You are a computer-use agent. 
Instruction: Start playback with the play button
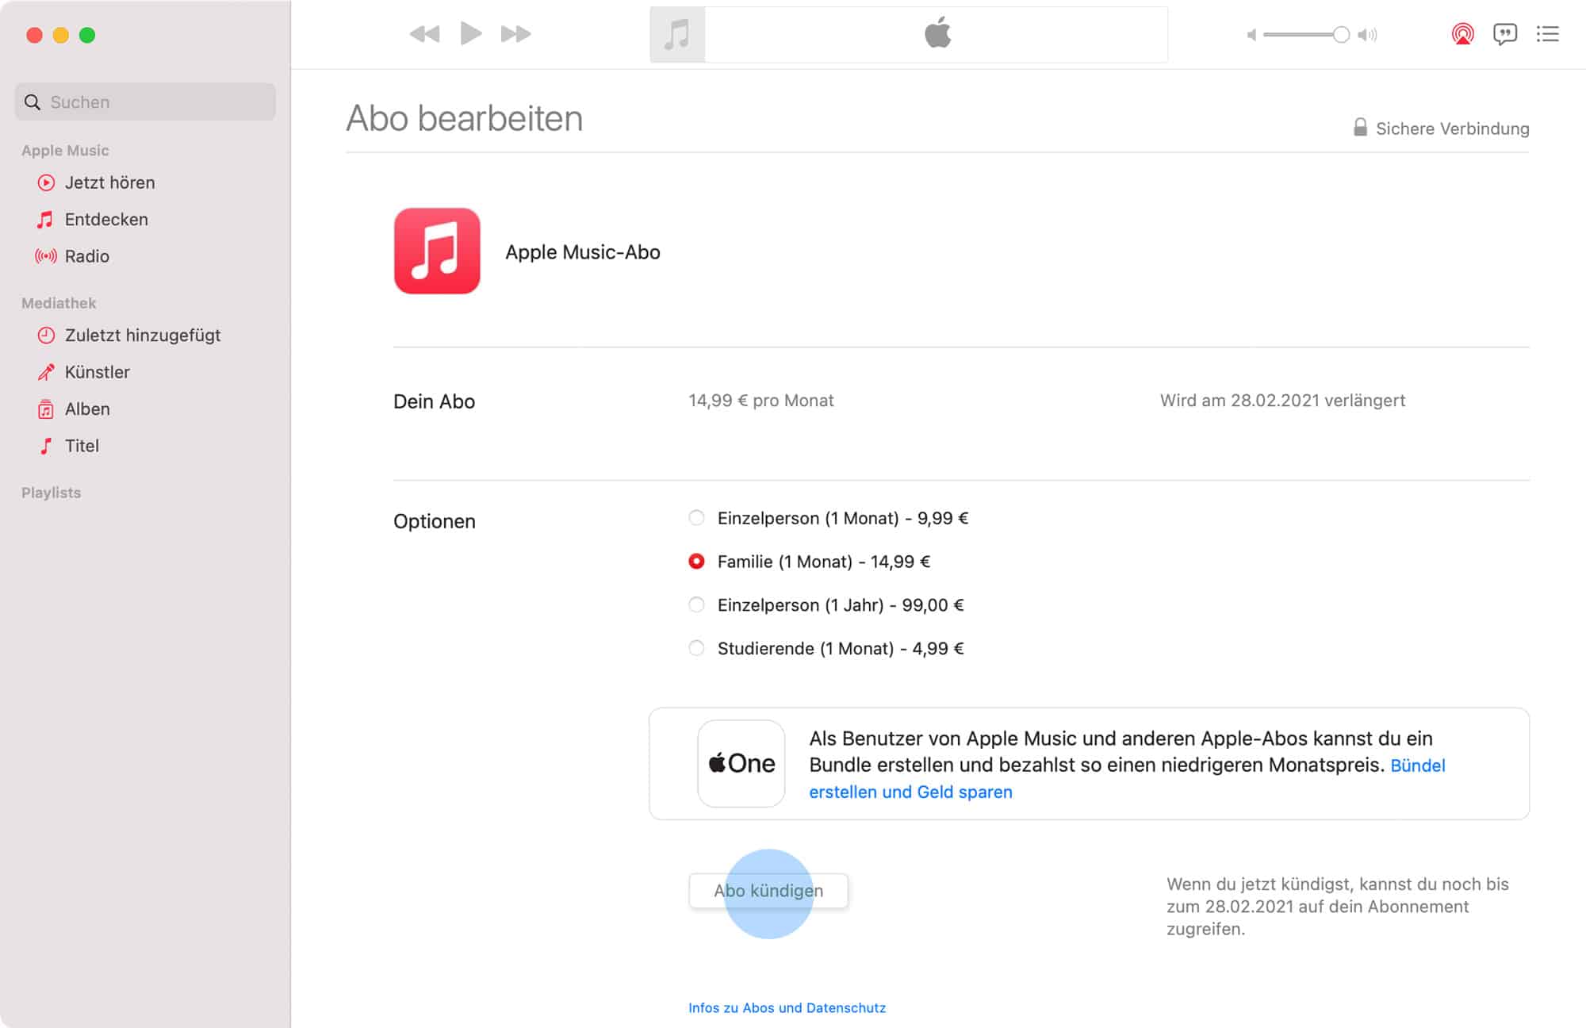click(471, 33)
